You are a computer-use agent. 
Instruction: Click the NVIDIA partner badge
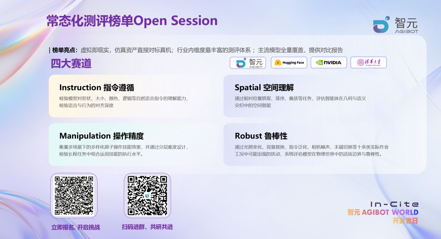click(x=328, y=63)
